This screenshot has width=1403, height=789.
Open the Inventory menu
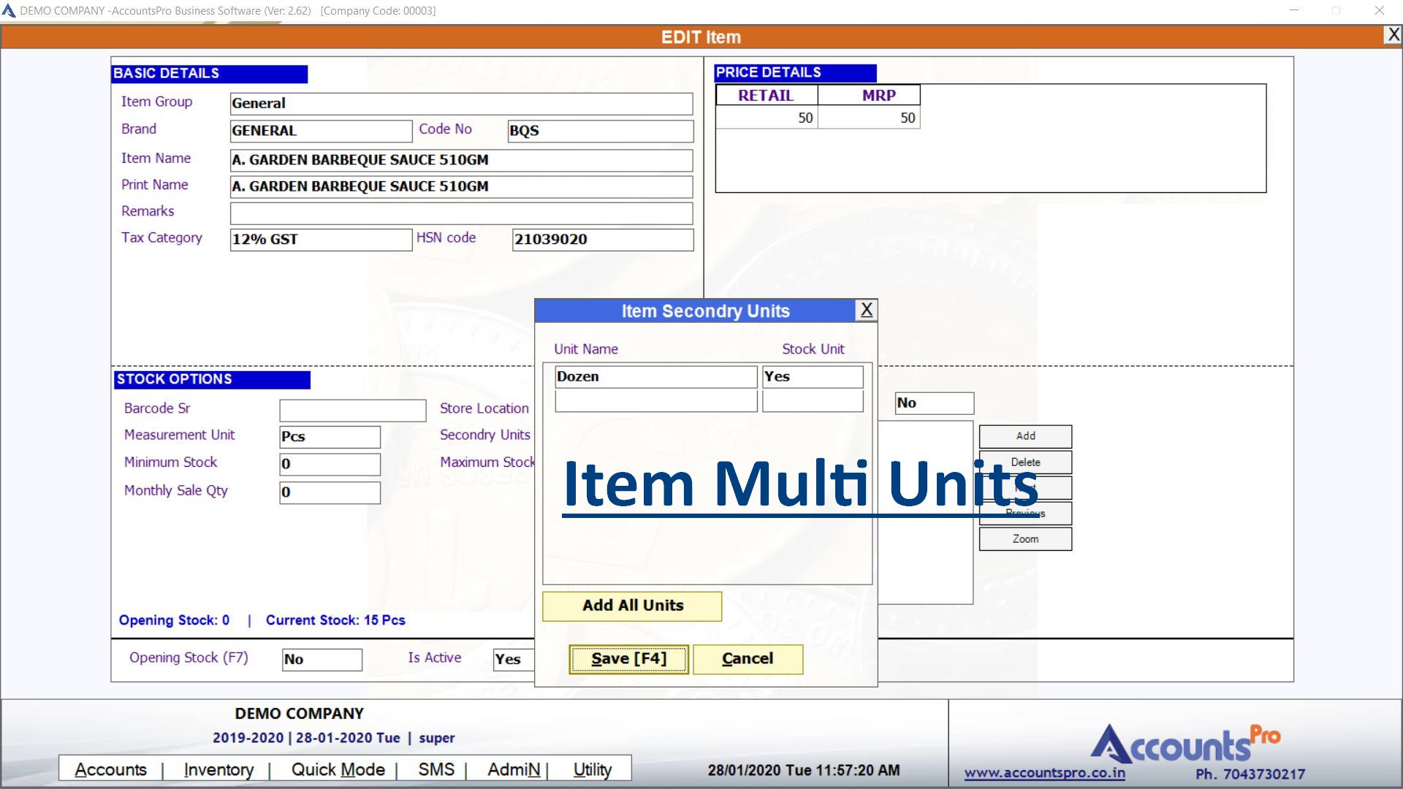click(218, 770)
